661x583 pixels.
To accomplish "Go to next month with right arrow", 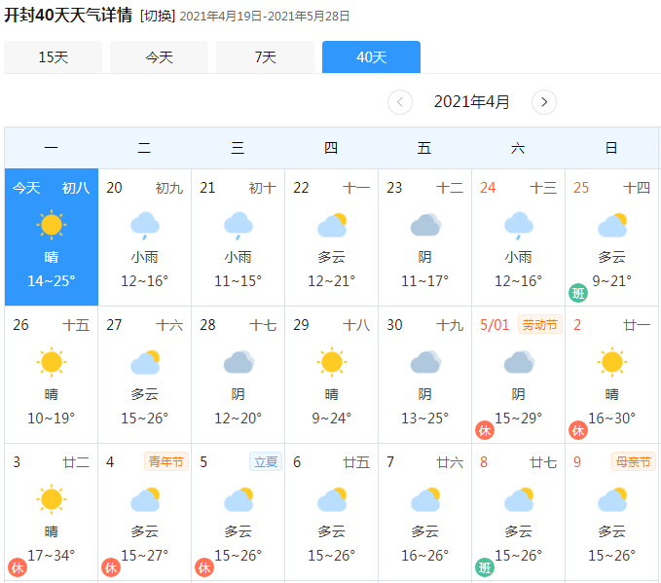I will tap(544, 102).
